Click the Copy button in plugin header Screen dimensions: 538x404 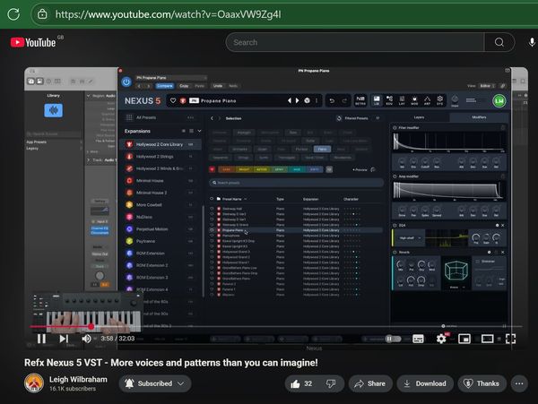click(x=184, y=86)
